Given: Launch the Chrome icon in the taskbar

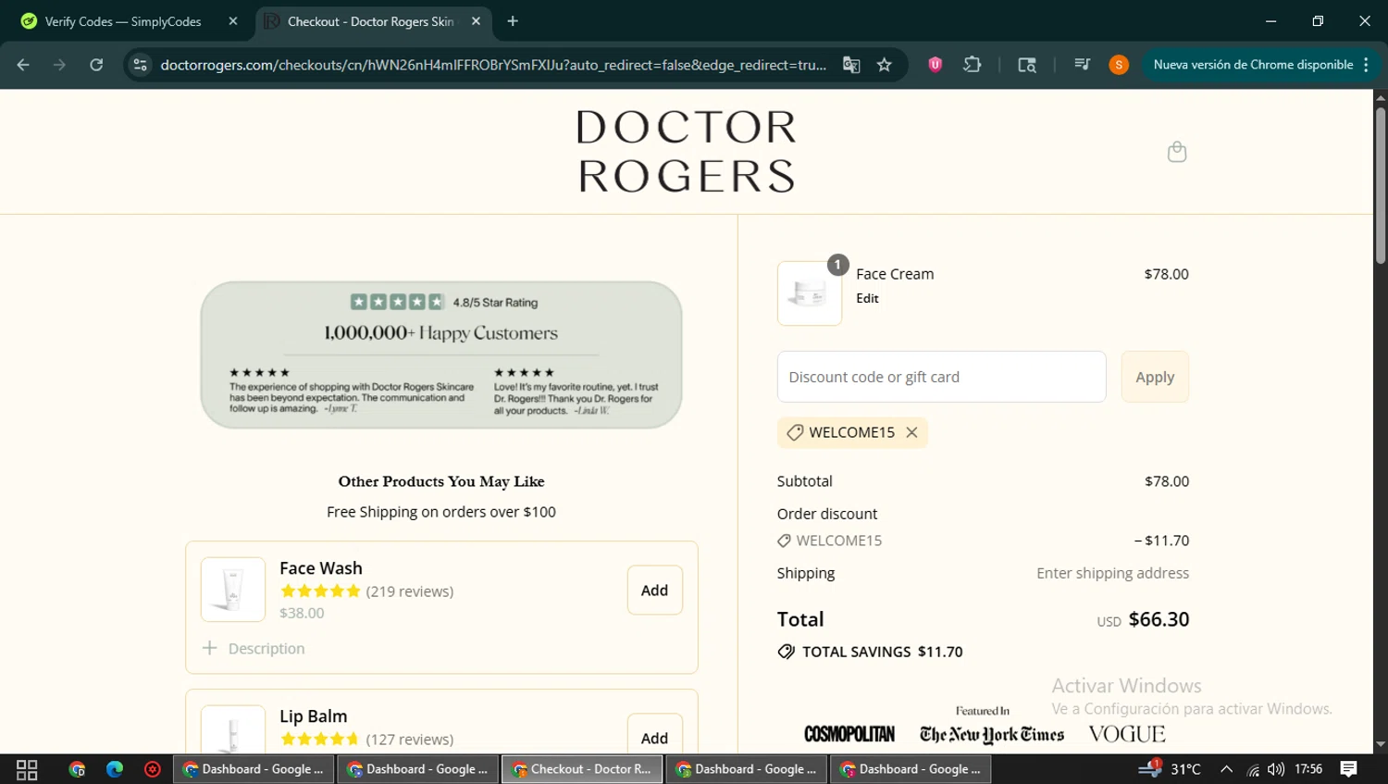Looking at the screenshot, I should 77,769.
